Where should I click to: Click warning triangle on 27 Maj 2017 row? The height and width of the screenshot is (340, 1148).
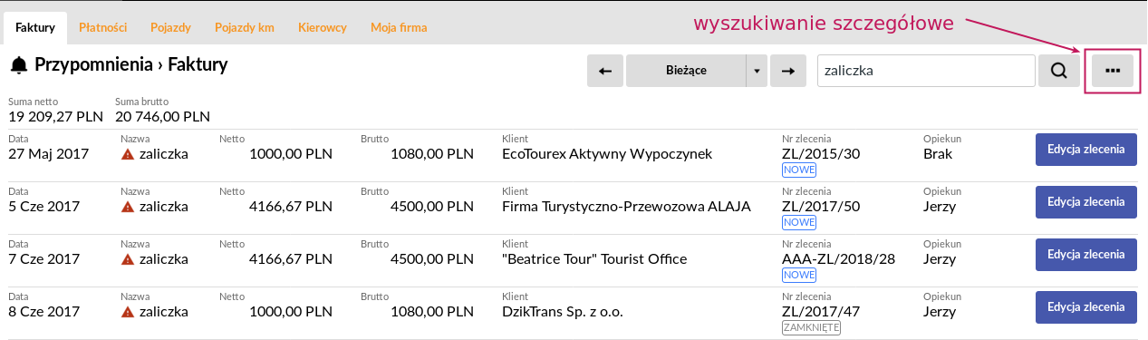coord(128,154)
